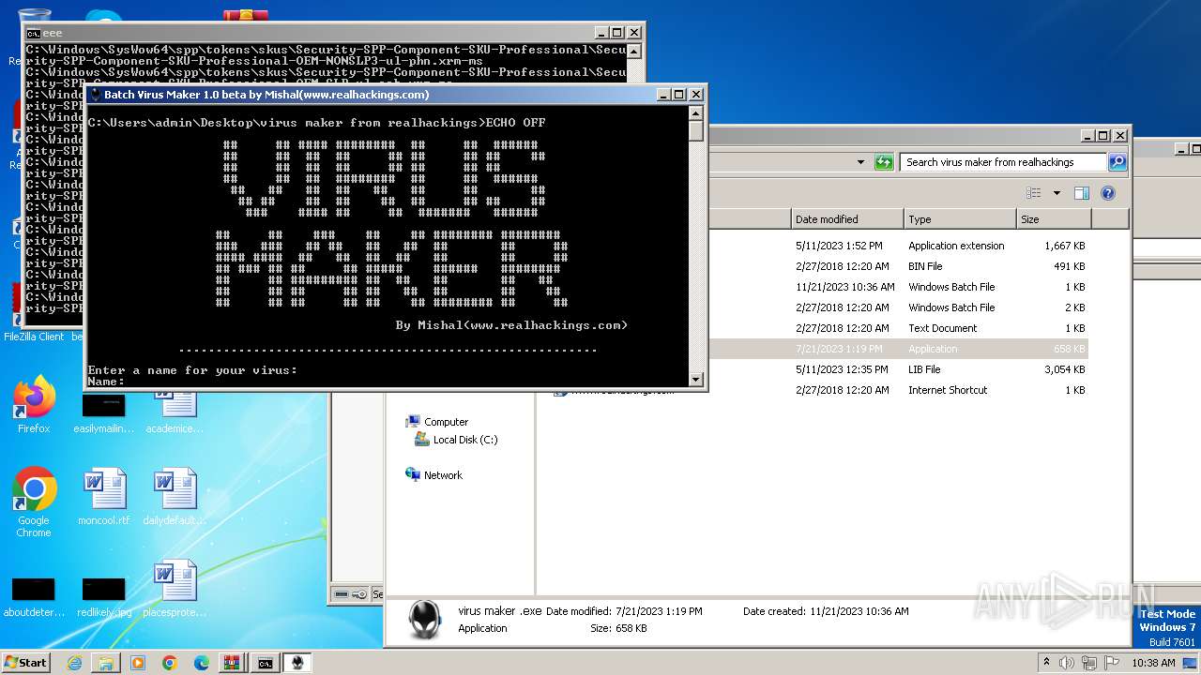Open the Google Chrome desktop shortcut

coord(34,502)
